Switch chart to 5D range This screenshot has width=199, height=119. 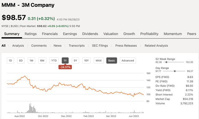click(21, 61)
